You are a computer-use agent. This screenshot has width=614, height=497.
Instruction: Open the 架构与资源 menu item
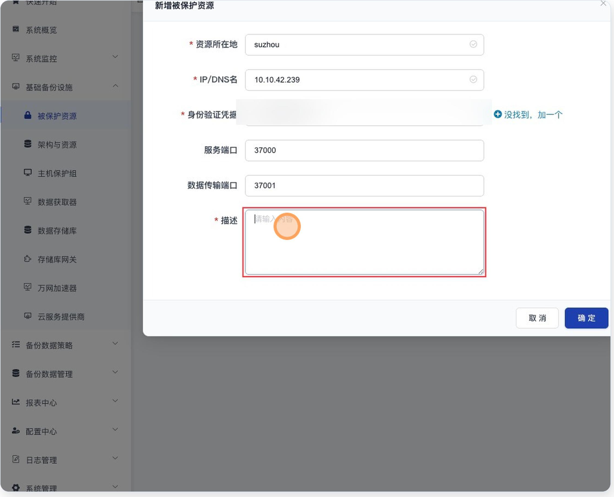66,145
